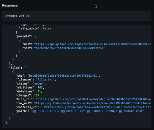The height and width of the screenshot is (130, 154).
Task: Click the "changes" key
Action: (23, 95)
